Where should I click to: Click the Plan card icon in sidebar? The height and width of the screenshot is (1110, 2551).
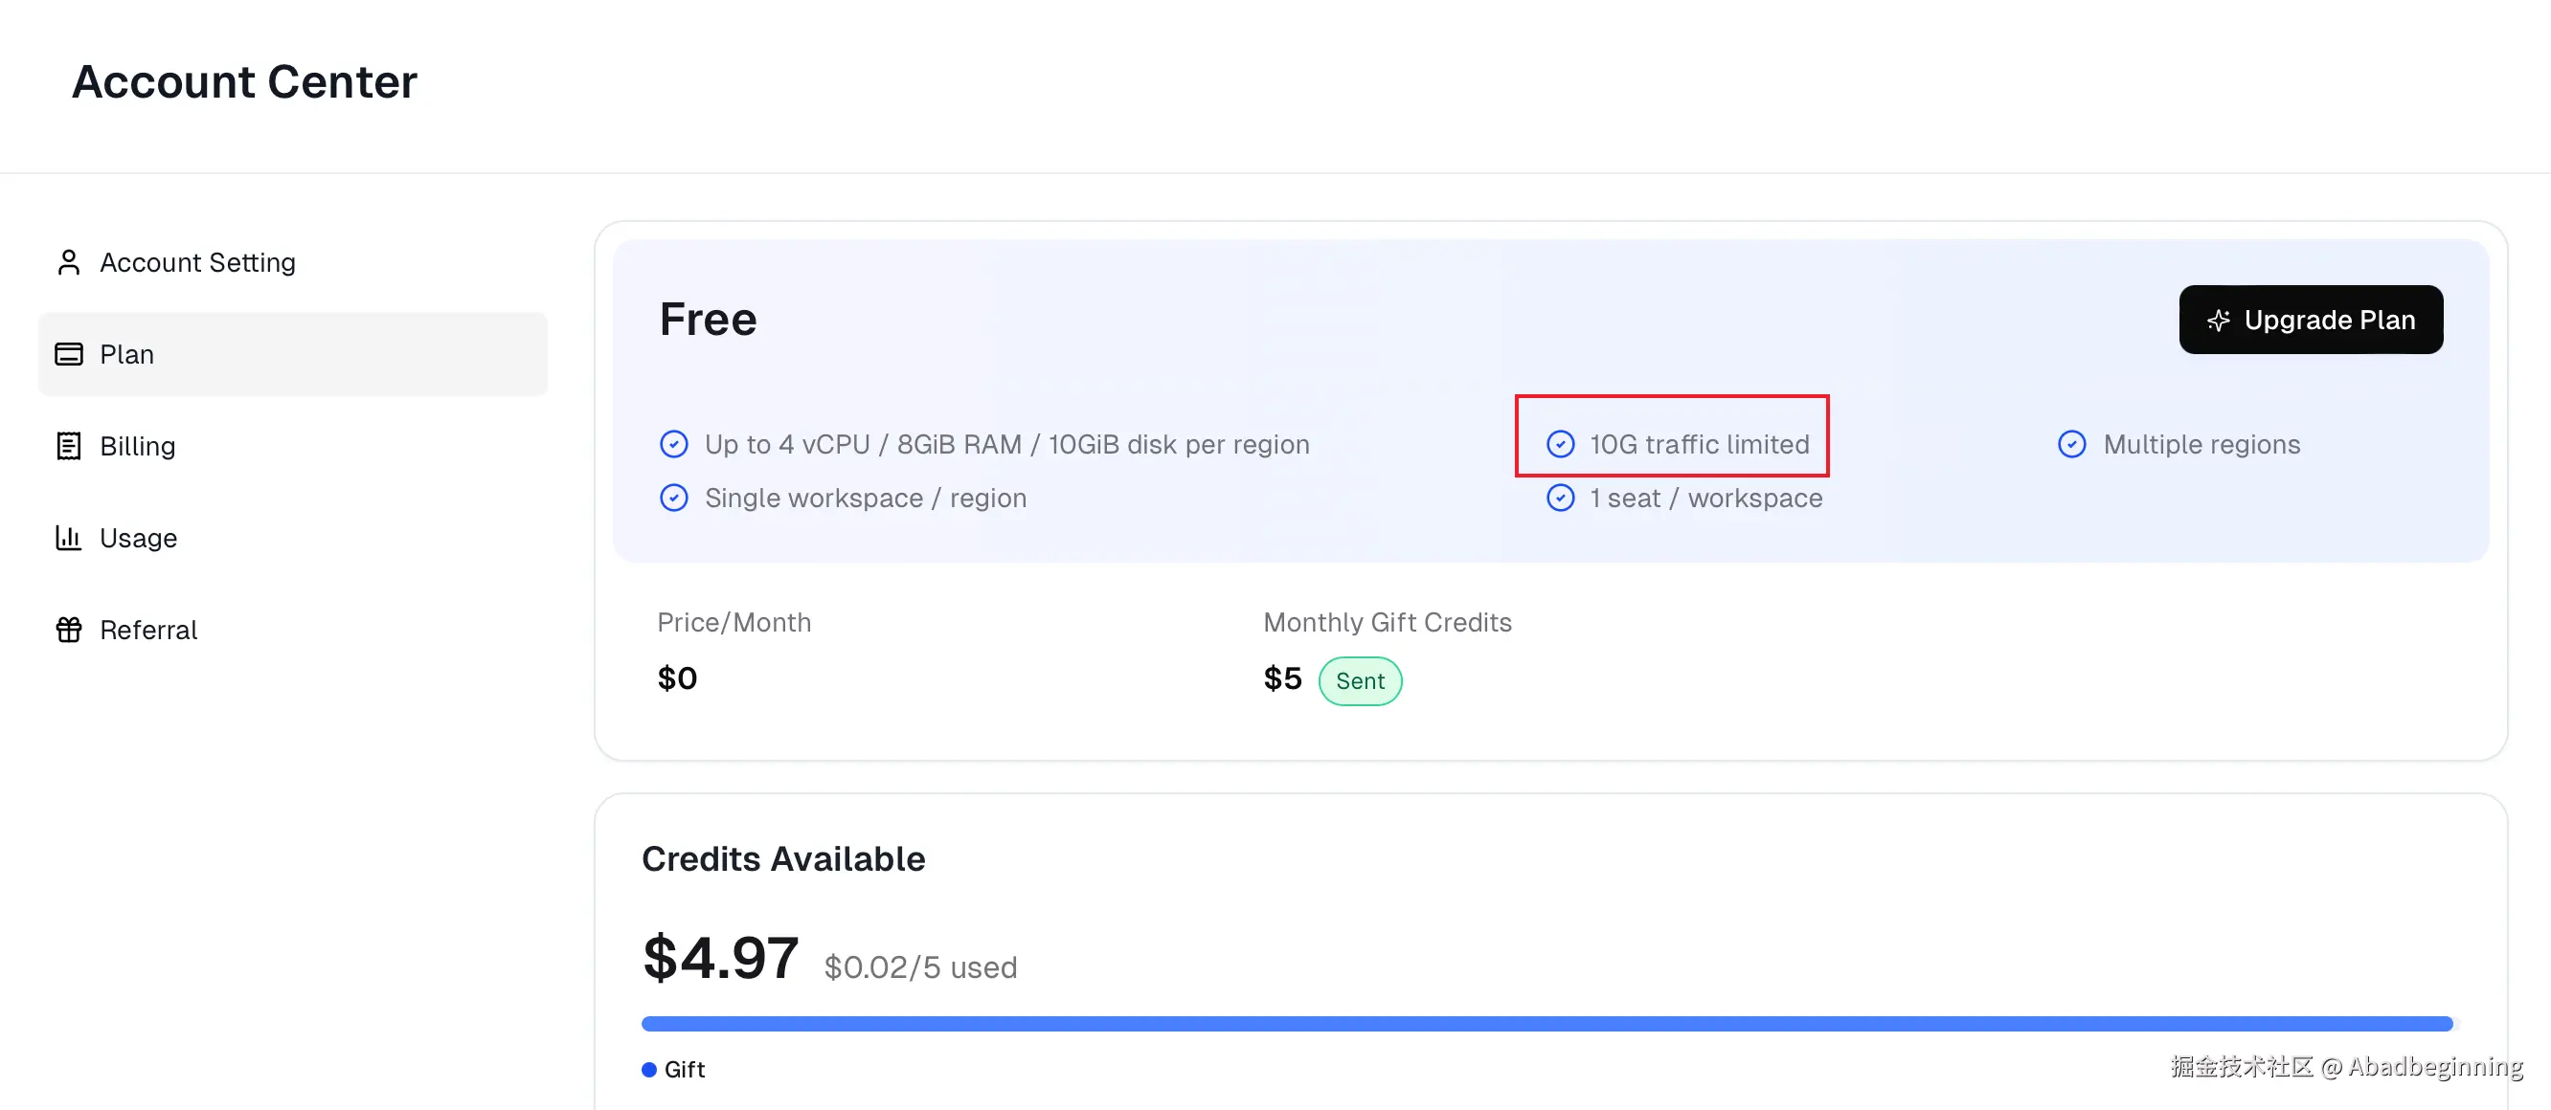point(68,354)
